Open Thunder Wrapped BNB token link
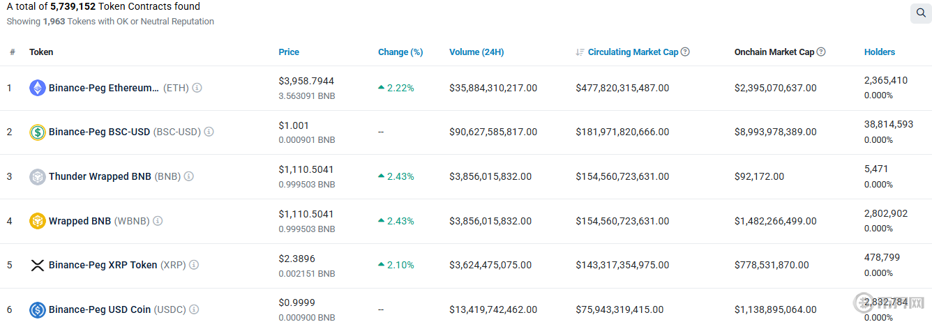Viewport: 932px width, 322px height. coord(99,176)
